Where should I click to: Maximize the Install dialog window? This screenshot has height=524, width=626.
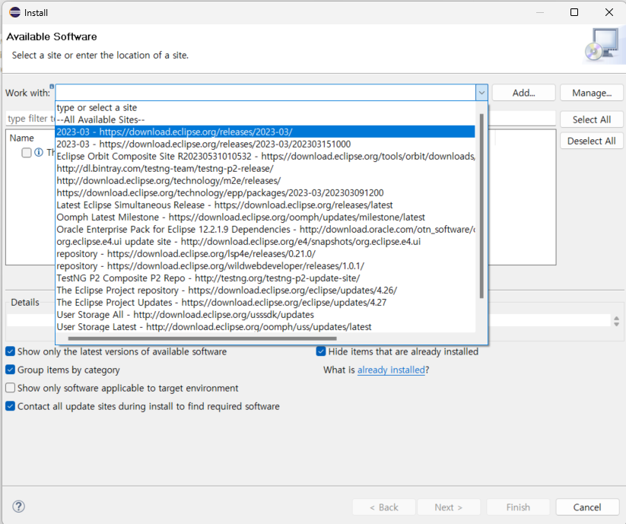point(574,12)
